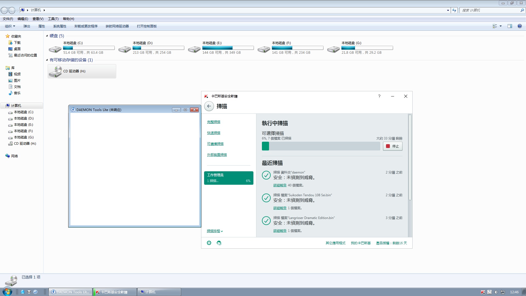This screenshot has height=296, width=526.
Task: Open the Tools menu in Explorer
Action: (x=53, y=19)
